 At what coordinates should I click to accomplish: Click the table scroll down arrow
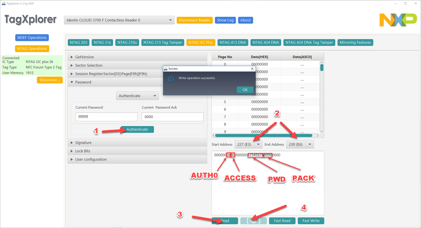[322, 131]
